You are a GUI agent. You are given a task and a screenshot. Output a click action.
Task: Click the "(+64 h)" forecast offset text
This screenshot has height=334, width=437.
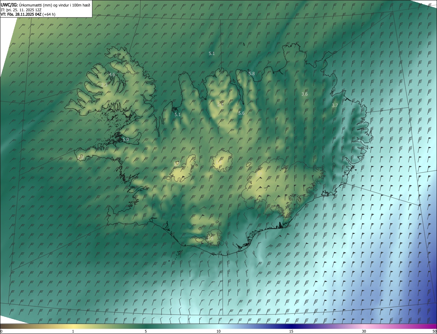(49, 14)
